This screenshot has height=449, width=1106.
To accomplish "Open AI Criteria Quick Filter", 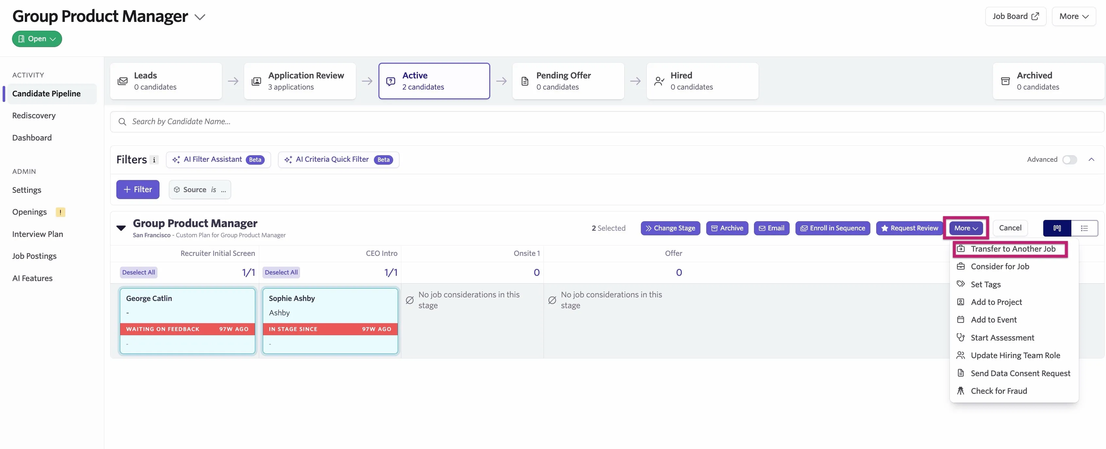I will coord(338,160).
